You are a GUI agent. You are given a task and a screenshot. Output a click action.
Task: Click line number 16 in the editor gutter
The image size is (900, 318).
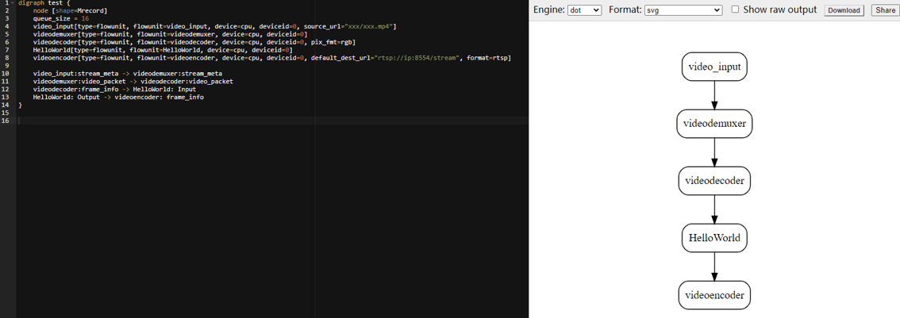point(6,121)
